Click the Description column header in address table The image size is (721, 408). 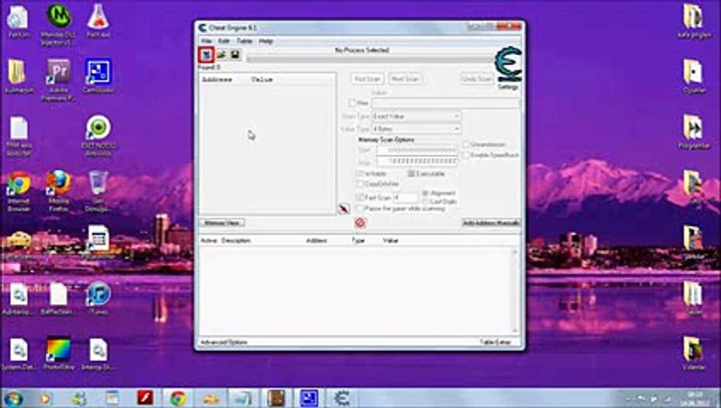236,241
